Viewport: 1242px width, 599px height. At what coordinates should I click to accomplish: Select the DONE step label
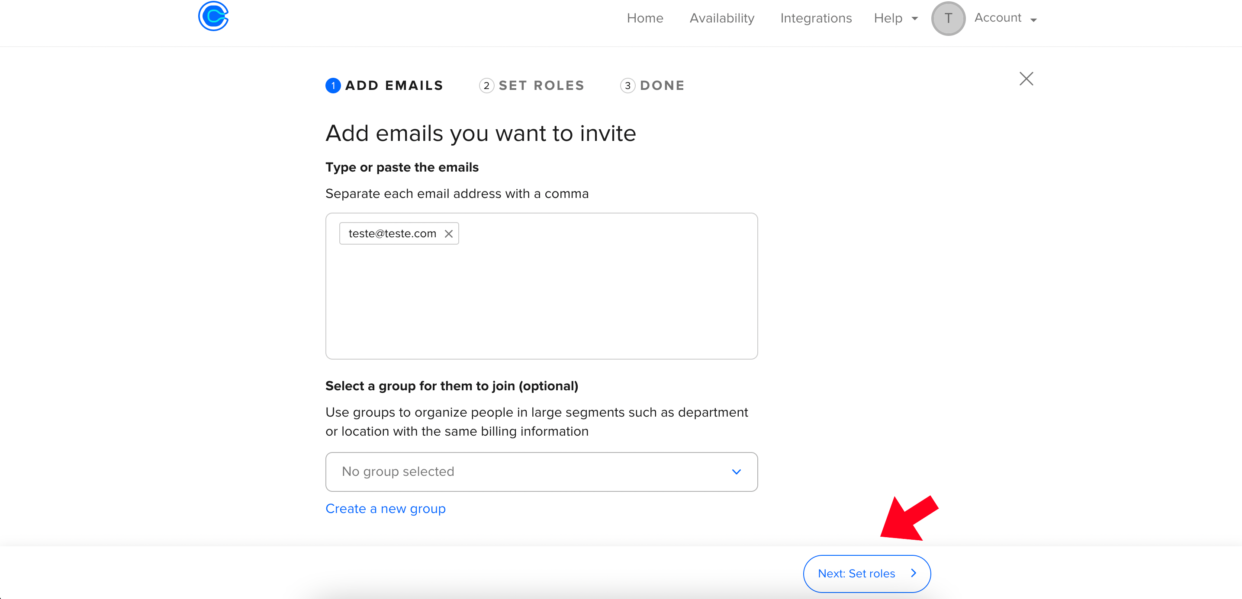point(662,86)
